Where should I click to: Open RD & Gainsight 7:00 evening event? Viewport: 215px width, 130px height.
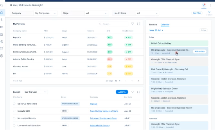coord(178,109)
